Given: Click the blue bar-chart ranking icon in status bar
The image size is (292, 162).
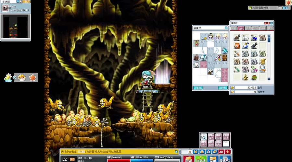Looking at the screenshot, I should click(x=209, y=152).
